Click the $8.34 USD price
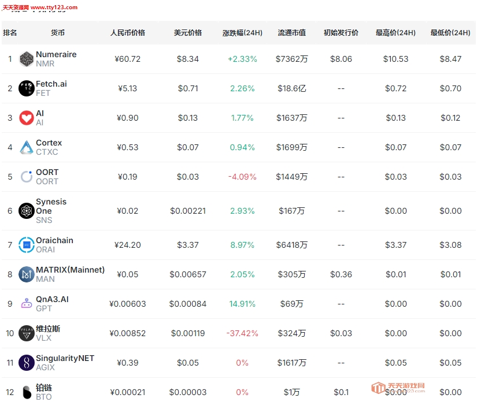Viewport: 481px width, 402px height. point(188,59)
